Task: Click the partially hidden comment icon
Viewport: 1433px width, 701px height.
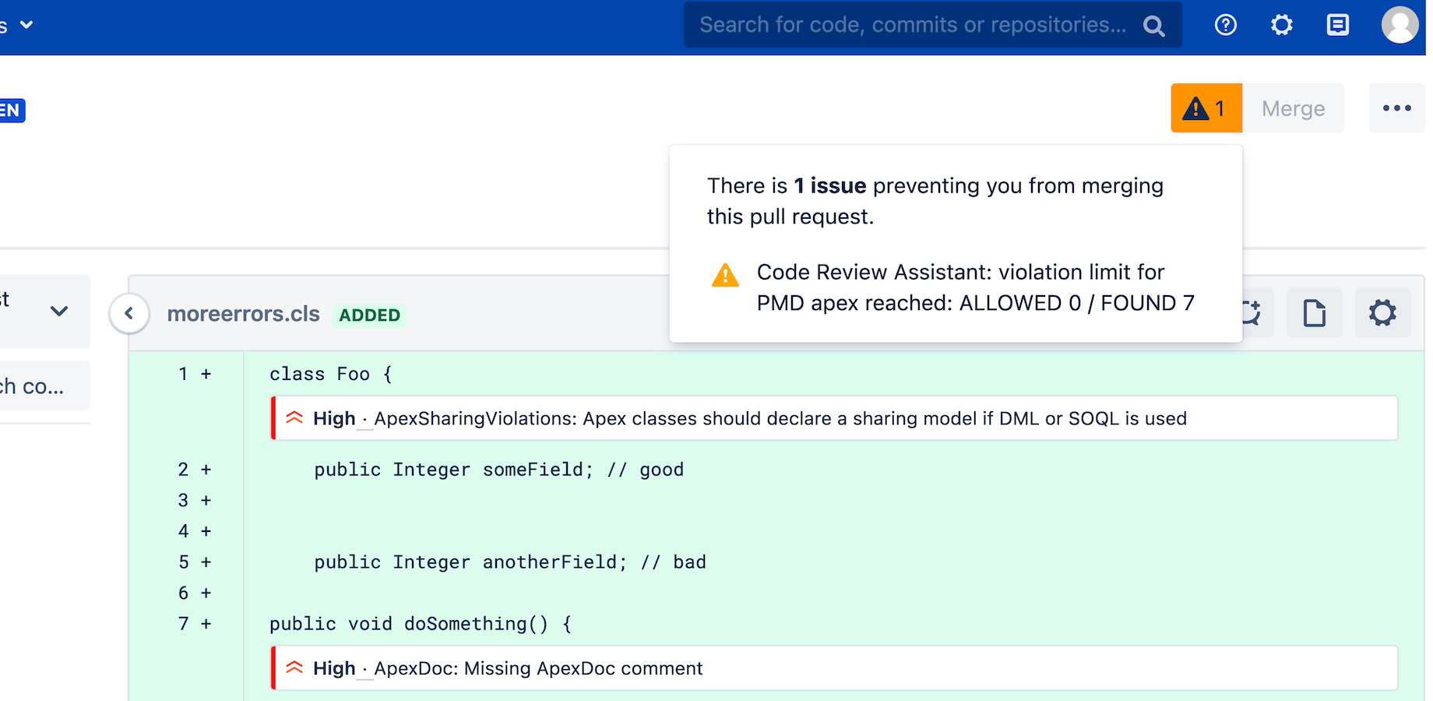Action: [x=1254, y=313]
